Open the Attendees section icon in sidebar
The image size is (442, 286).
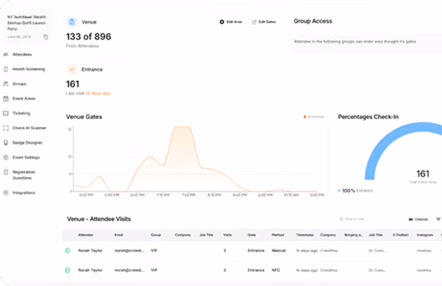pyautogui.click(x=5, y=54)
